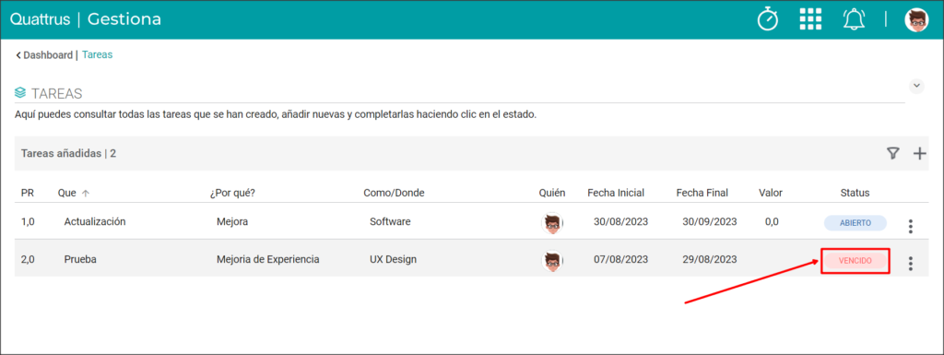
Task: Click the Mejora cell
Action: coord(232,221)
